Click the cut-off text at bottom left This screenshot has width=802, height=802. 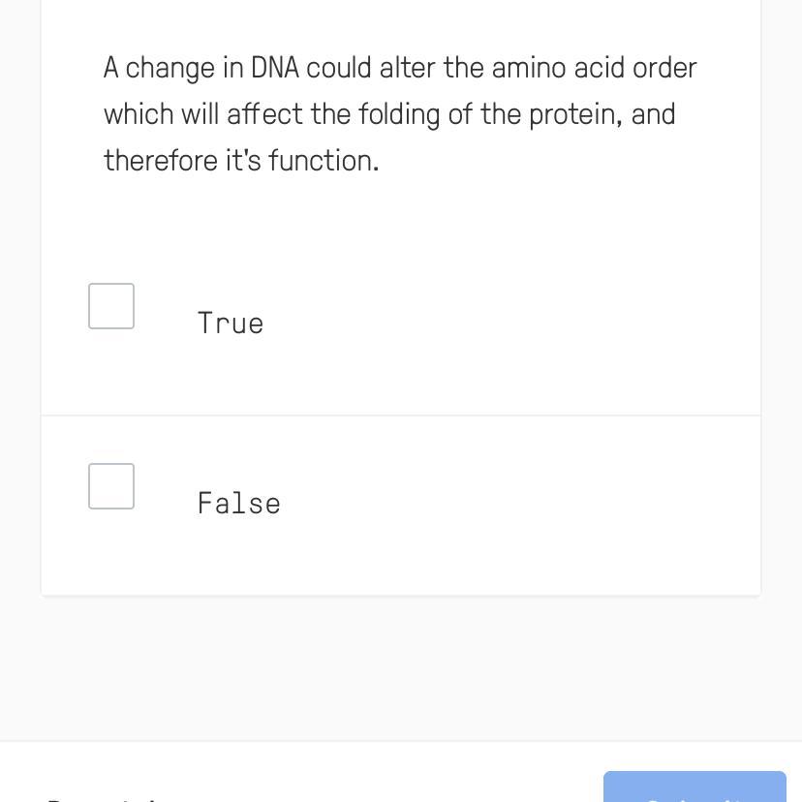click(102, 797)
